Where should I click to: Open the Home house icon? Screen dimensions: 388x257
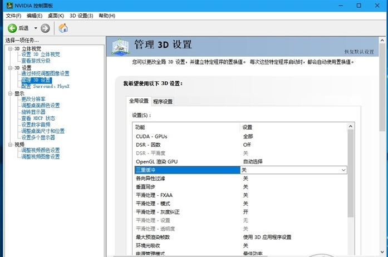click(63, 28)
